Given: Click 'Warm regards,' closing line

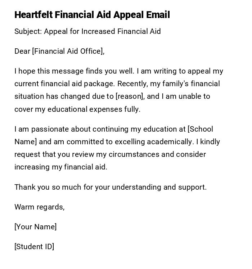Looking at the screenshot, I should 39,207.
